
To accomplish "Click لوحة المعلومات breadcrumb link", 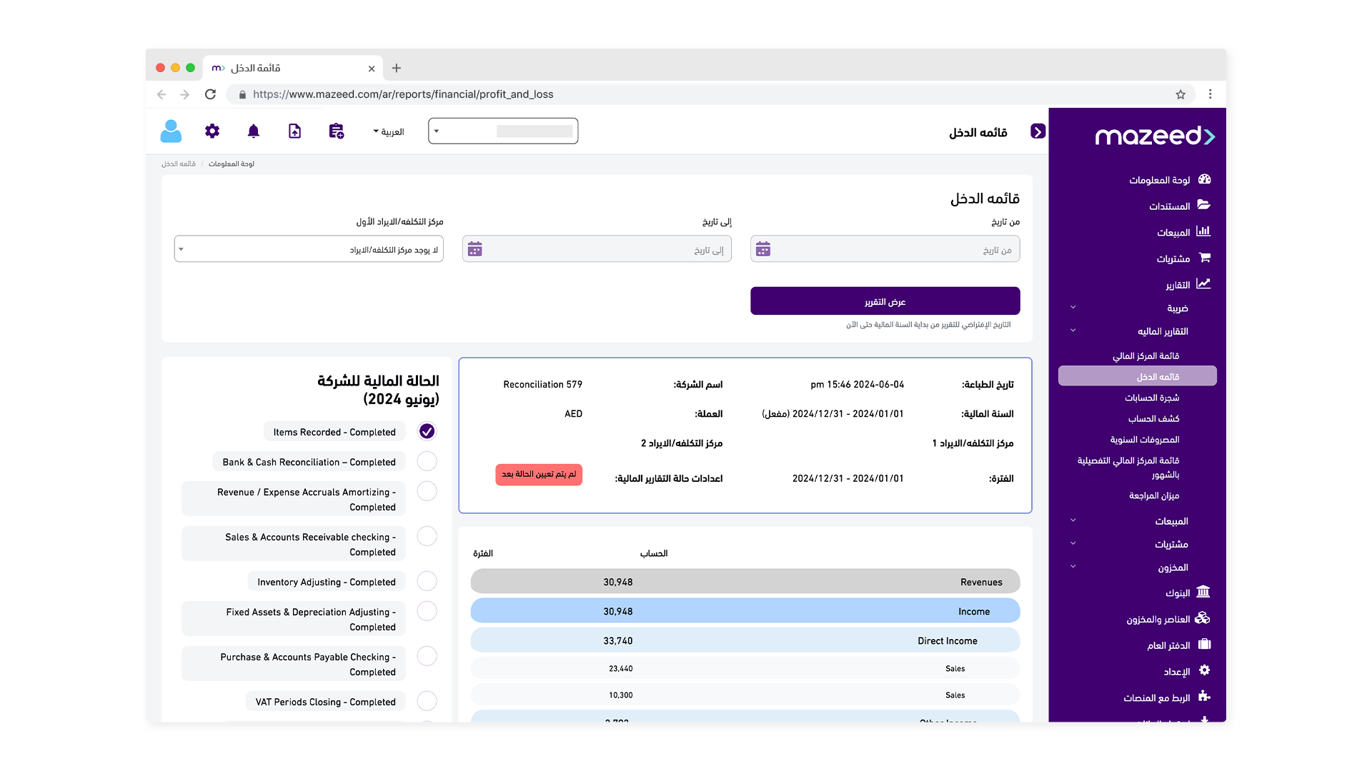I will (x=231, y=164).
